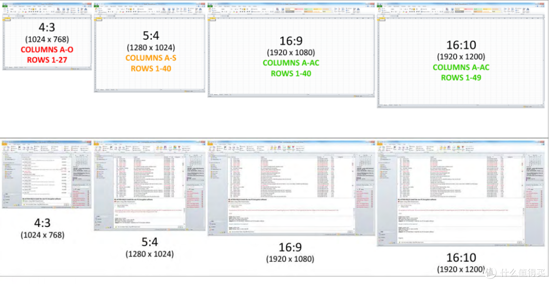
Task: Click the Delete X icon in 16:9 Outlook ribbon
Action: [x=225, y=148]
